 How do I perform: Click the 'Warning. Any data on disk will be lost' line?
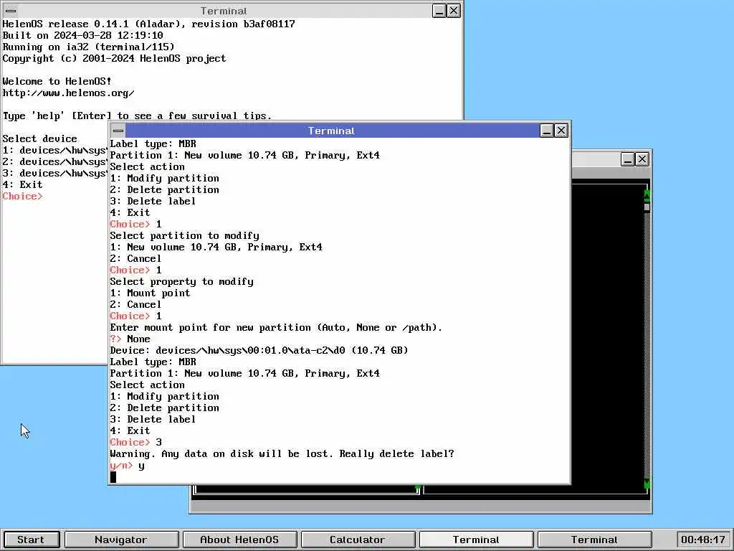(282, 453)
